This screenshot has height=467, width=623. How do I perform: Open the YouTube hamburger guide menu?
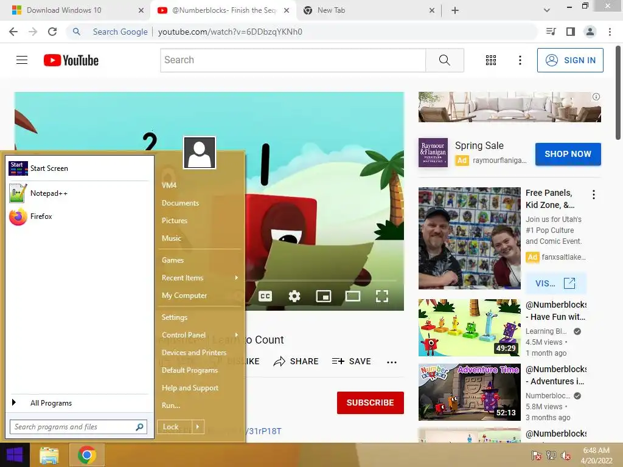tap(22, 60)
